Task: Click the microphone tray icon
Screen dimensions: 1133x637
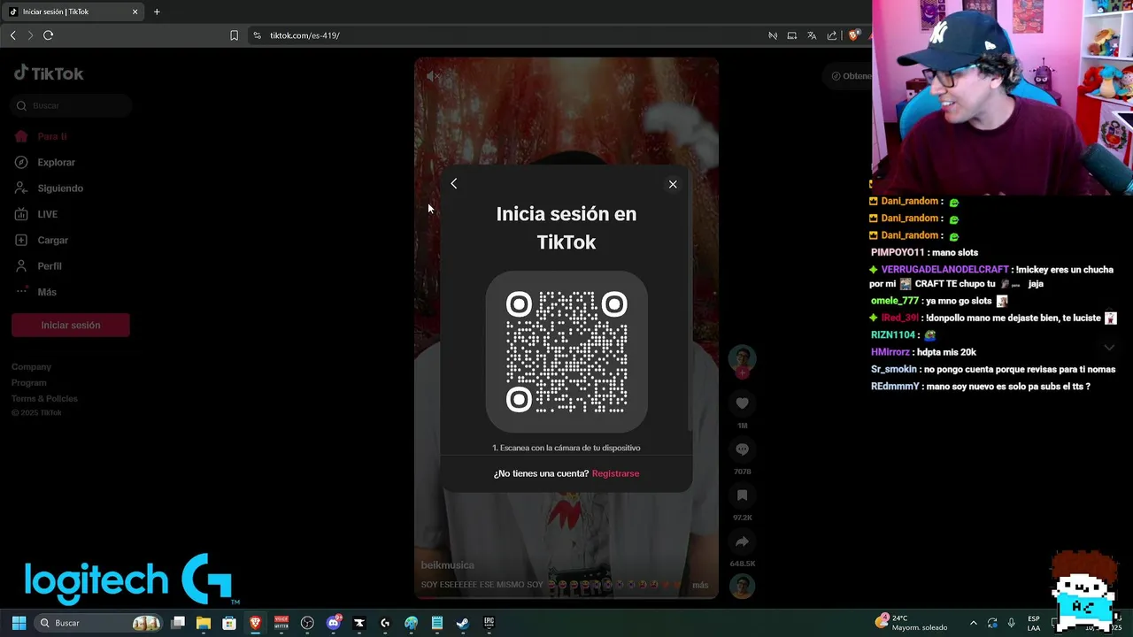Action: point(1011,623)
